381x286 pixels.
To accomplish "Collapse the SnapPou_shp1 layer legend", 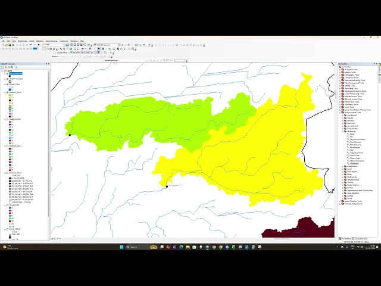I will tap(5, 119).
